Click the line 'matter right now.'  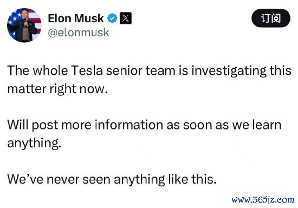point(57,89)
